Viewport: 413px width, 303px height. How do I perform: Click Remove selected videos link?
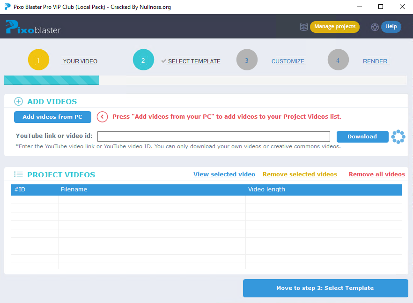tap(300, 174)
